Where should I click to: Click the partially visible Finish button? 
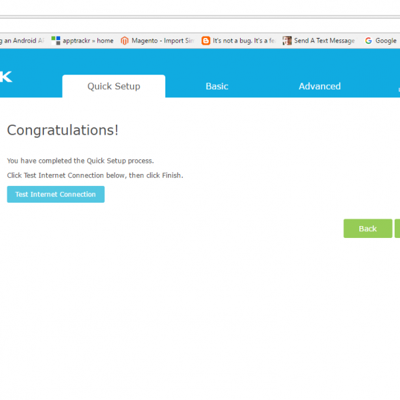(397, 229)
